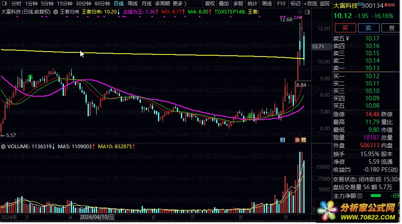Expand the 更多 periods menu

point(179,4)
